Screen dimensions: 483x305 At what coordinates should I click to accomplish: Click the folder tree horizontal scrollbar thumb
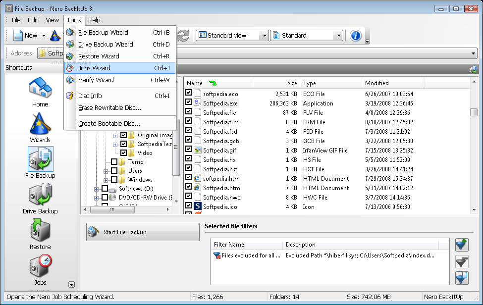112,209
